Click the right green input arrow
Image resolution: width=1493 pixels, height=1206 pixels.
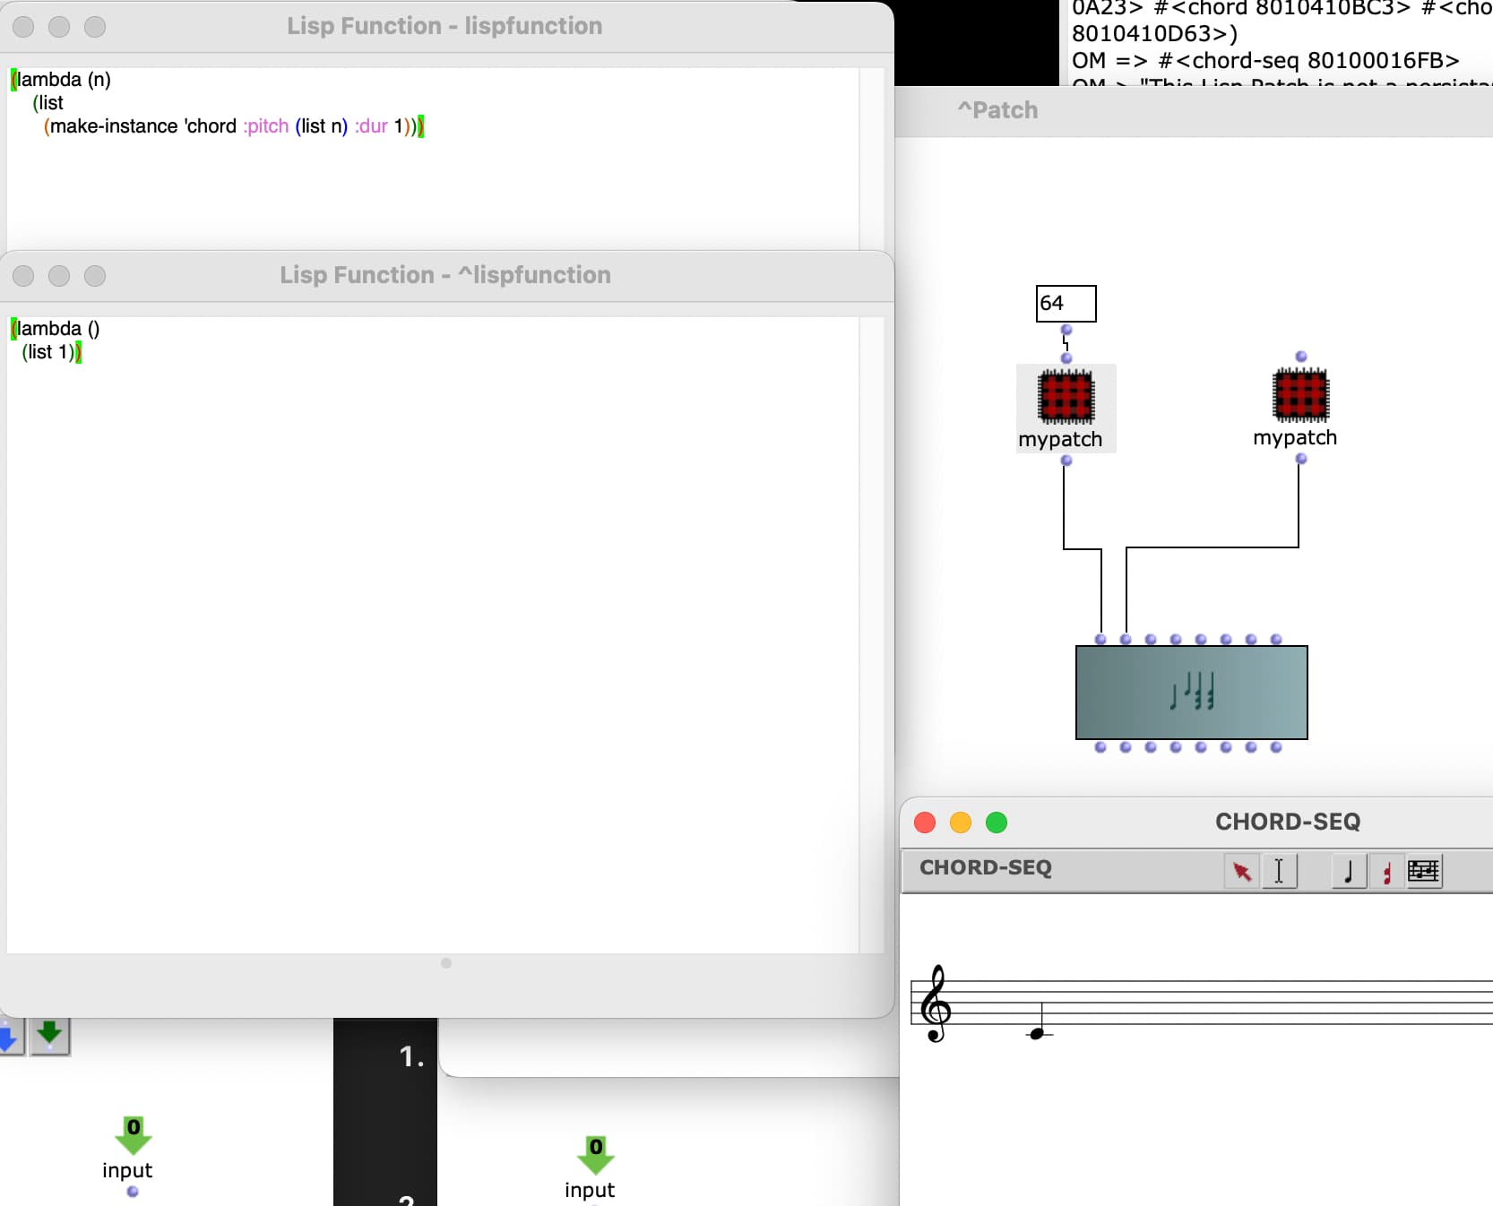(x=596, y=1155)
